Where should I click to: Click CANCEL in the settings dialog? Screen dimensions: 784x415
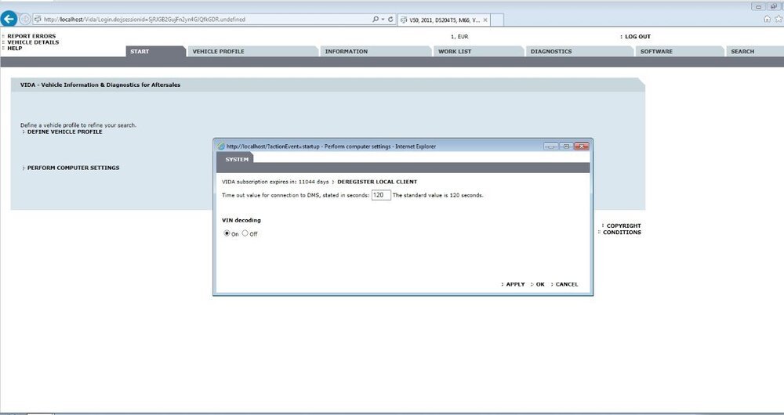566,284
